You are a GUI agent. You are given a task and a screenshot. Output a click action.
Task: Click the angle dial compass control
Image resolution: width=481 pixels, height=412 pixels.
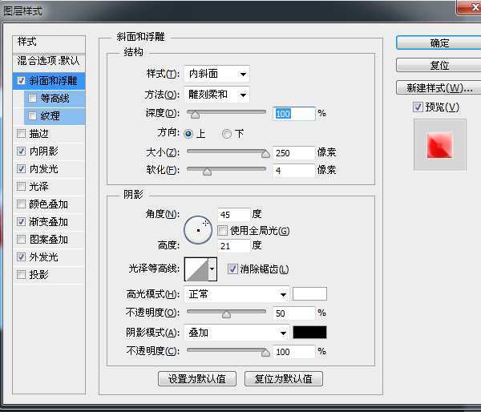pos(198,230)
